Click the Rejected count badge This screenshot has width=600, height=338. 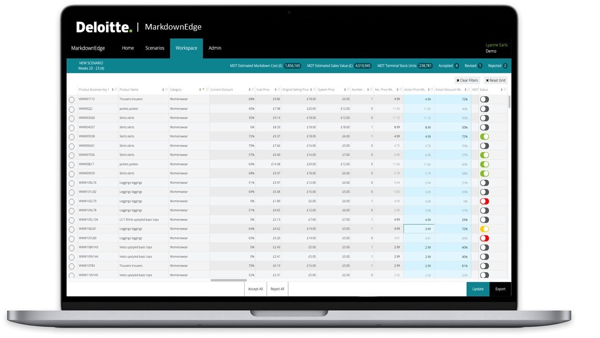[x=505, y=66]
